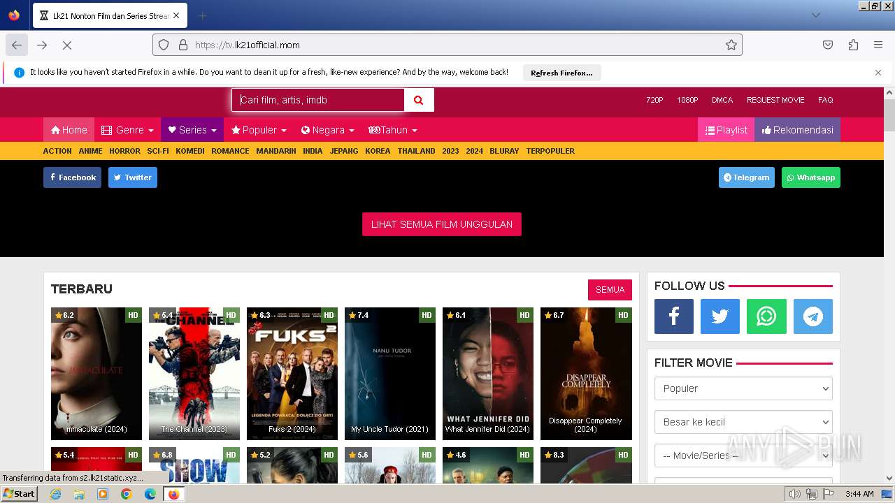
Task: Open the Besar ke kecil sort select
Action: point(743,422)
